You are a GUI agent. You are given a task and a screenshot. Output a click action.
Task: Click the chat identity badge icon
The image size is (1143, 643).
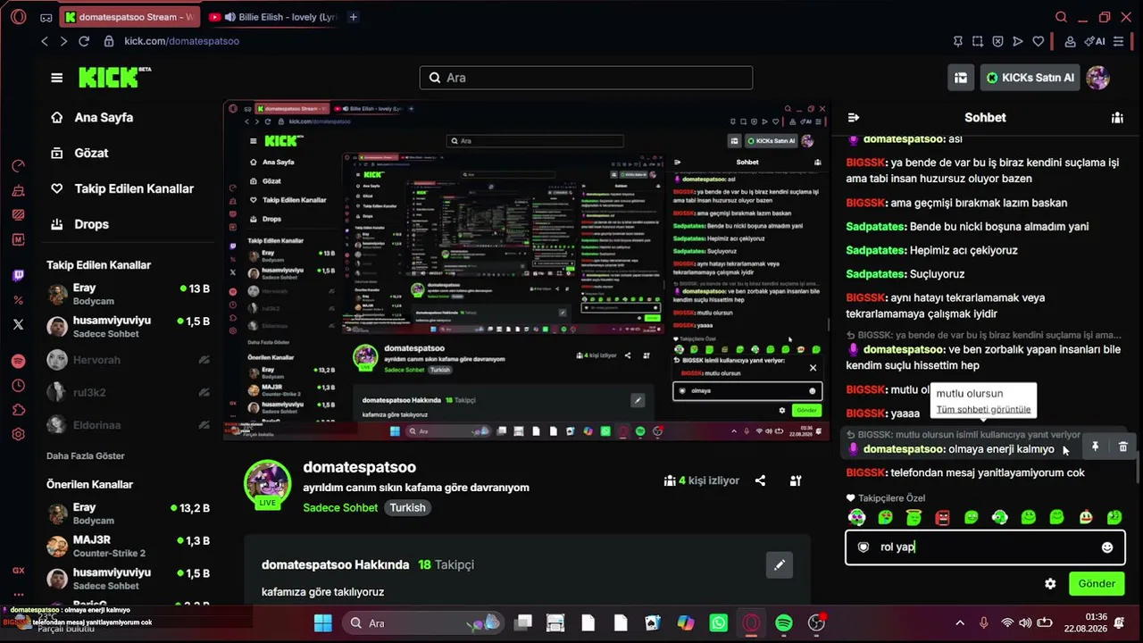863,547
